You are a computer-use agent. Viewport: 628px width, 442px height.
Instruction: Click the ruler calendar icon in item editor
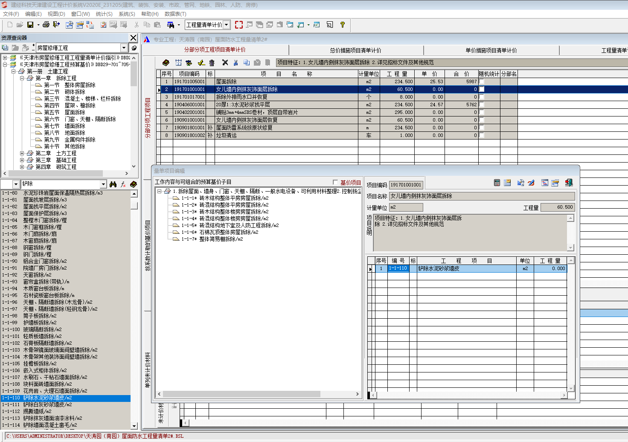555,183
